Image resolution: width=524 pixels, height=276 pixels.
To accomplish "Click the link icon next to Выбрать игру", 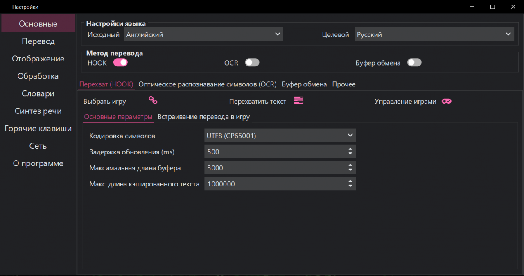I will pos(153,100).
